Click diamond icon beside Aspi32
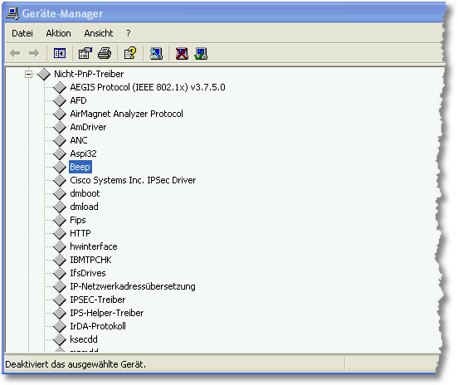The height and width of the screenshot is (385, 458). [60, 154]
